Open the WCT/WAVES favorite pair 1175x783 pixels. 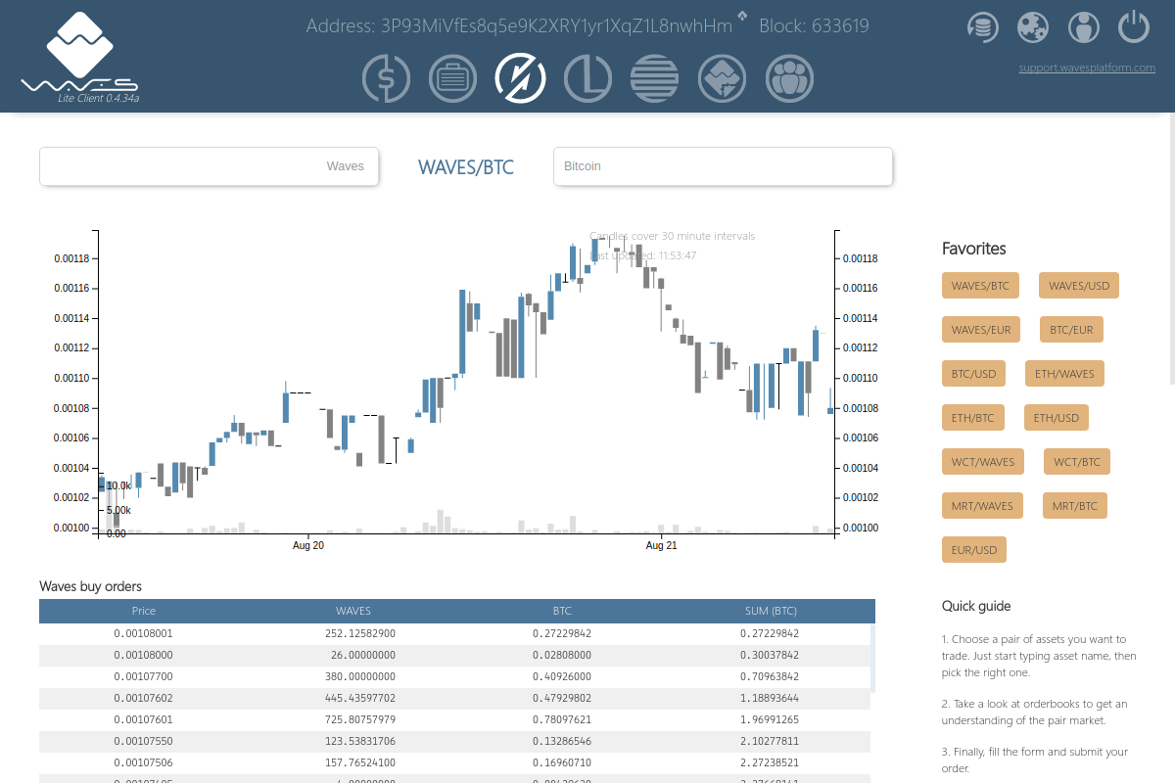983,462
